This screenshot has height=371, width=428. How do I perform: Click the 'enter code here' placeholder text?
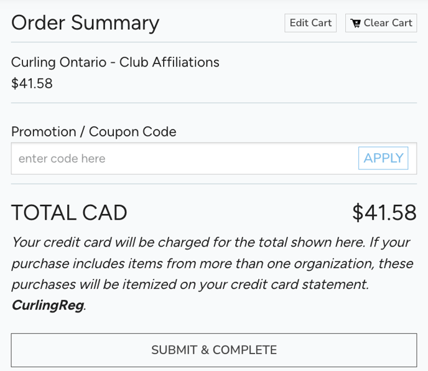[x=62, y=159]
